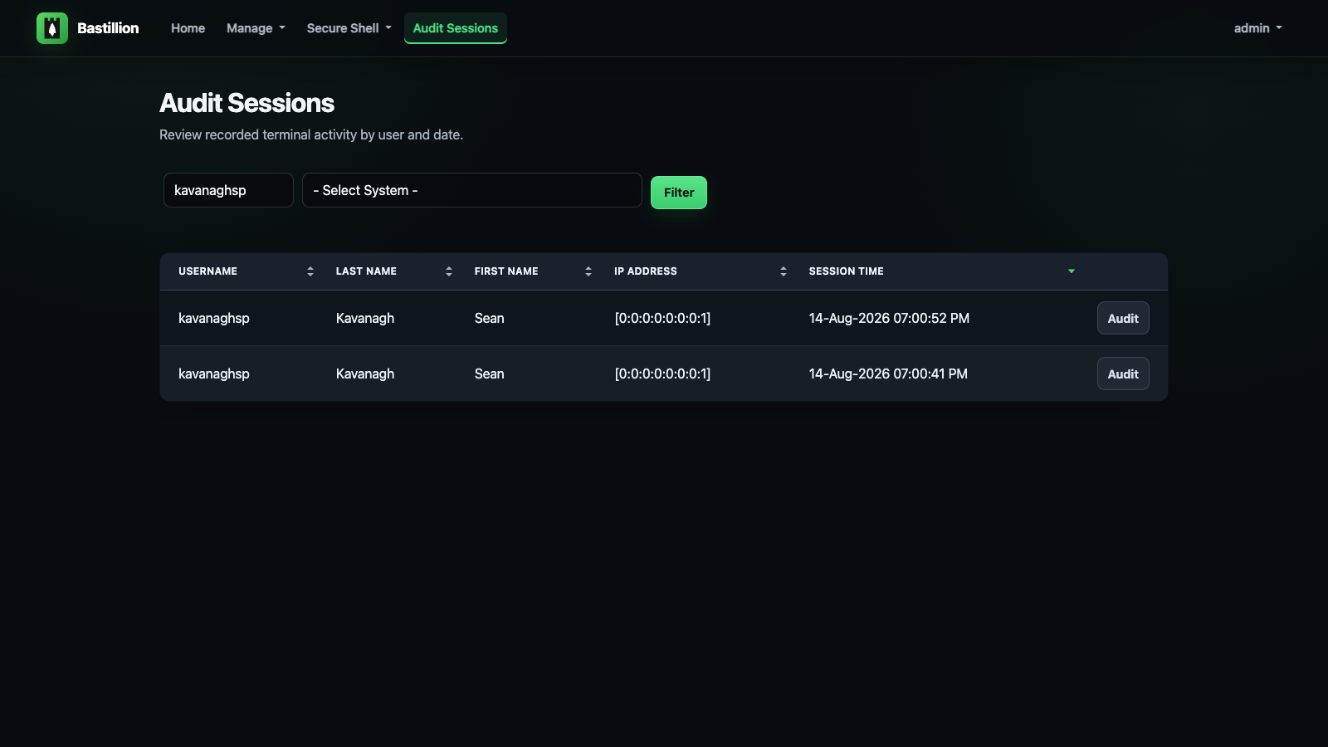The height and width of the screenshot is (747, 1328).
Task: Click the USERNAME column header
Action: pos(207,271)
